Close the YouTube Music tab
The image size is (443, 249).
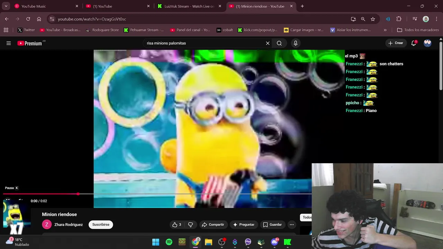click(77, 6)
